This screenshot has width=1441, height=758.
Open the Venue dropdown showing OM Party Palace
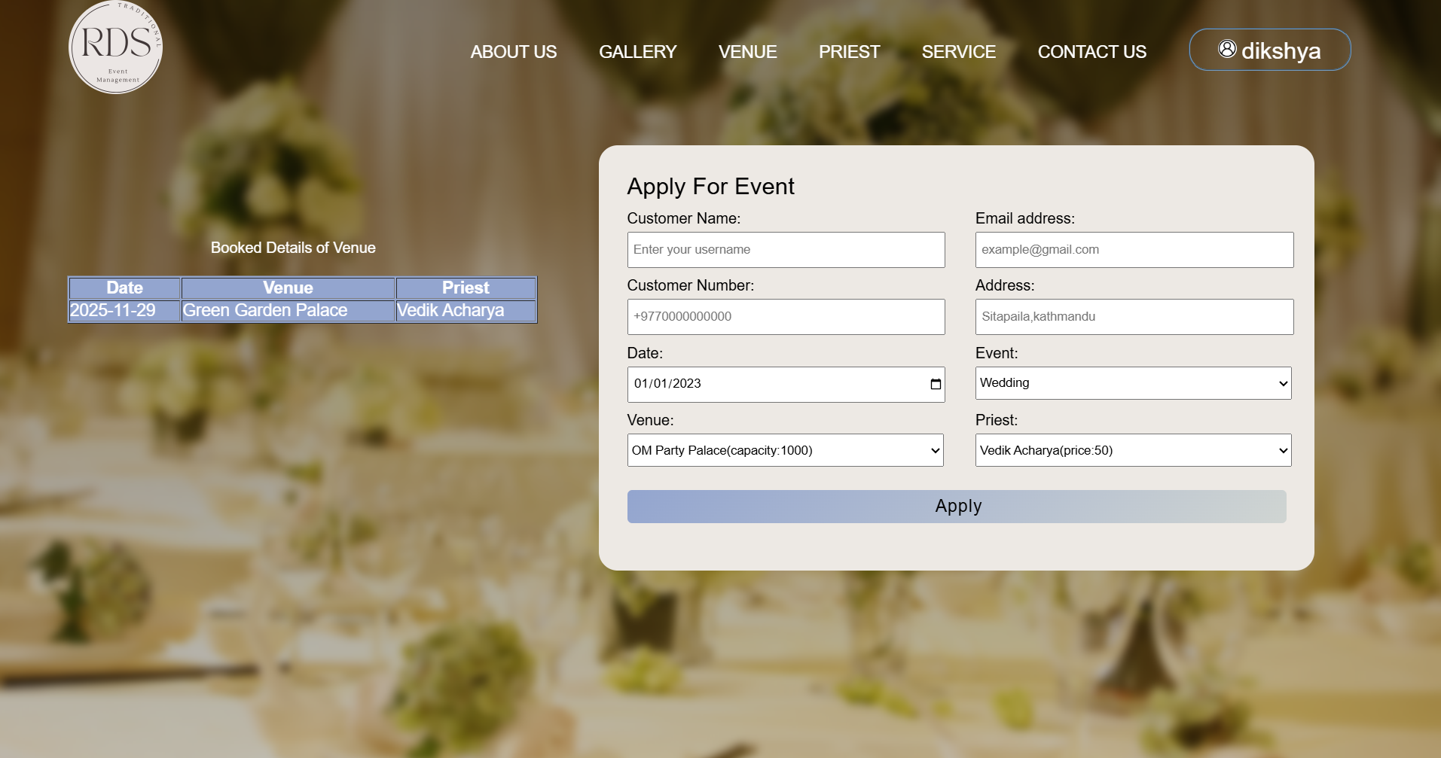(785, 450)
